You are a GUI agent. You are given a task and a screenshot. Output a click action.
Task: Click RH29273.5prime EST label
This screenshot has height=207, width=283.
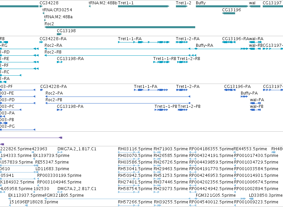[x=171, y=189]
